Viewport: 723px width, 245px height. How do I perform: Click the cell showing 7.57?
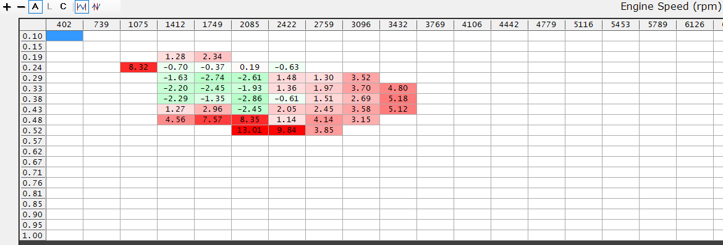point(213,120)
